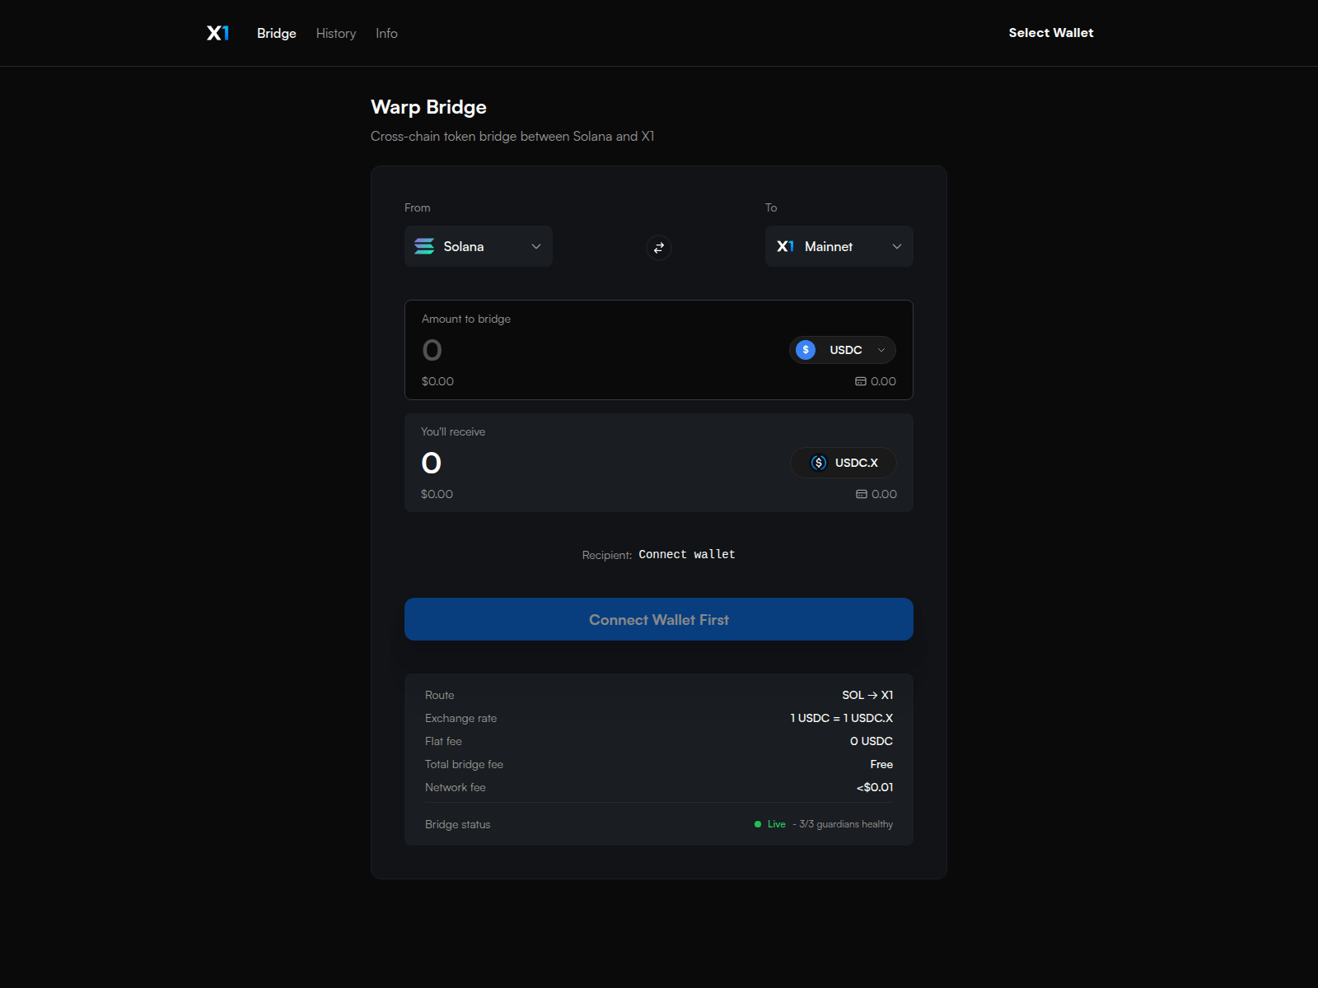This screenshot has width=1318, height=988.
Task: Click the X1 logo in header
Action: click(218, 33)
